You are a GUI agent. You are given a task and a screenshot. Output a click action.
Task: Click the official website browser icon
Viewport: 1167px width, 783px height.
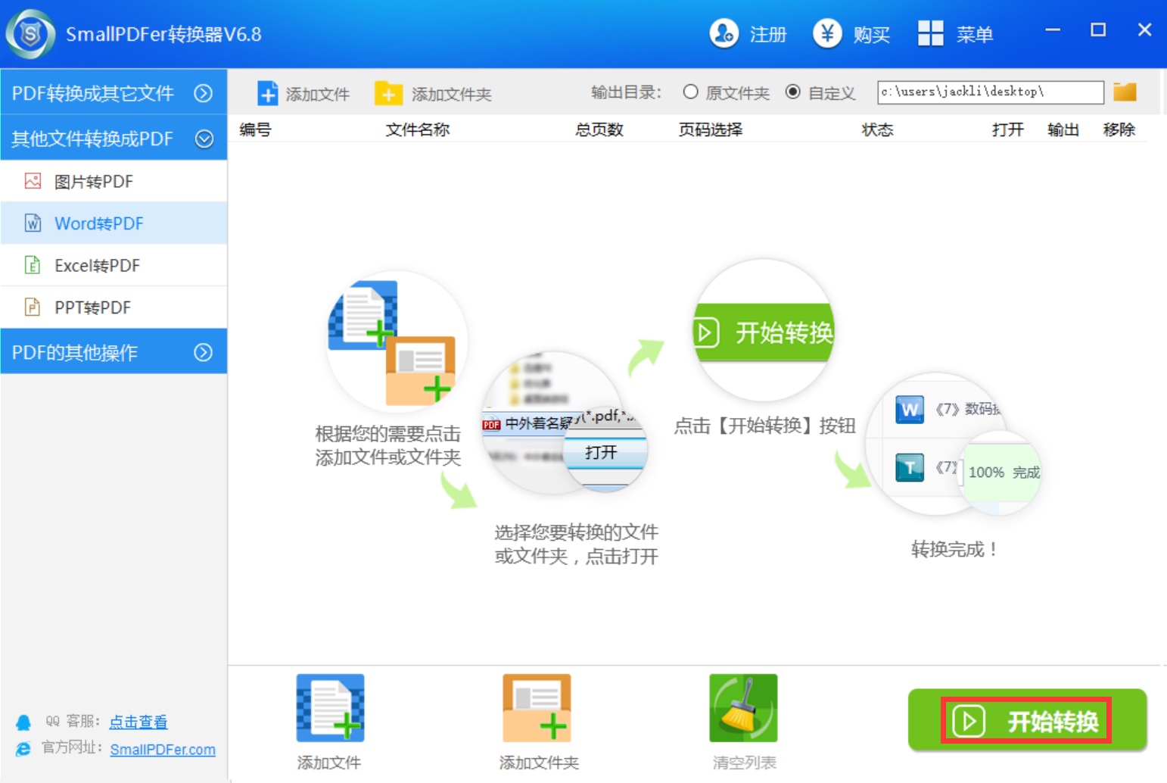23,748
